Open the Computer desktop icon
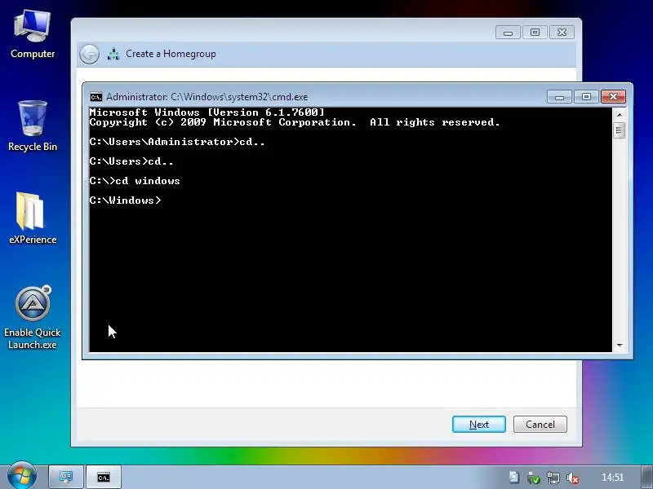The width and height of the screenshot is (653, 489). click(x=33, y=35)
